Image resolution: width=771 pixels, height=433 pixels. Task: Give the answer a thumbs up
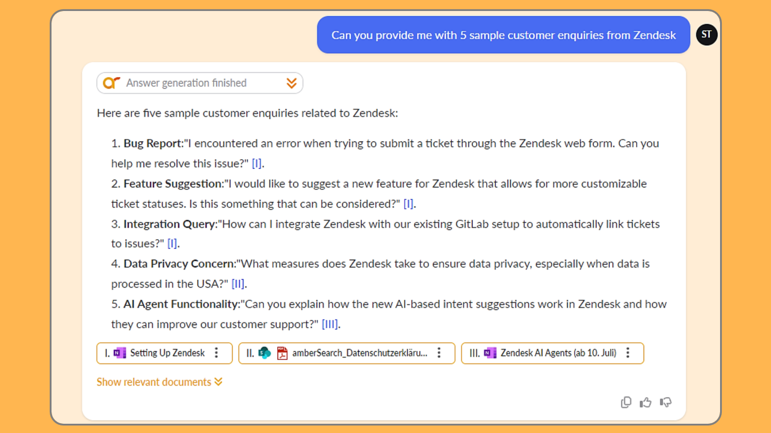(645, 402)
